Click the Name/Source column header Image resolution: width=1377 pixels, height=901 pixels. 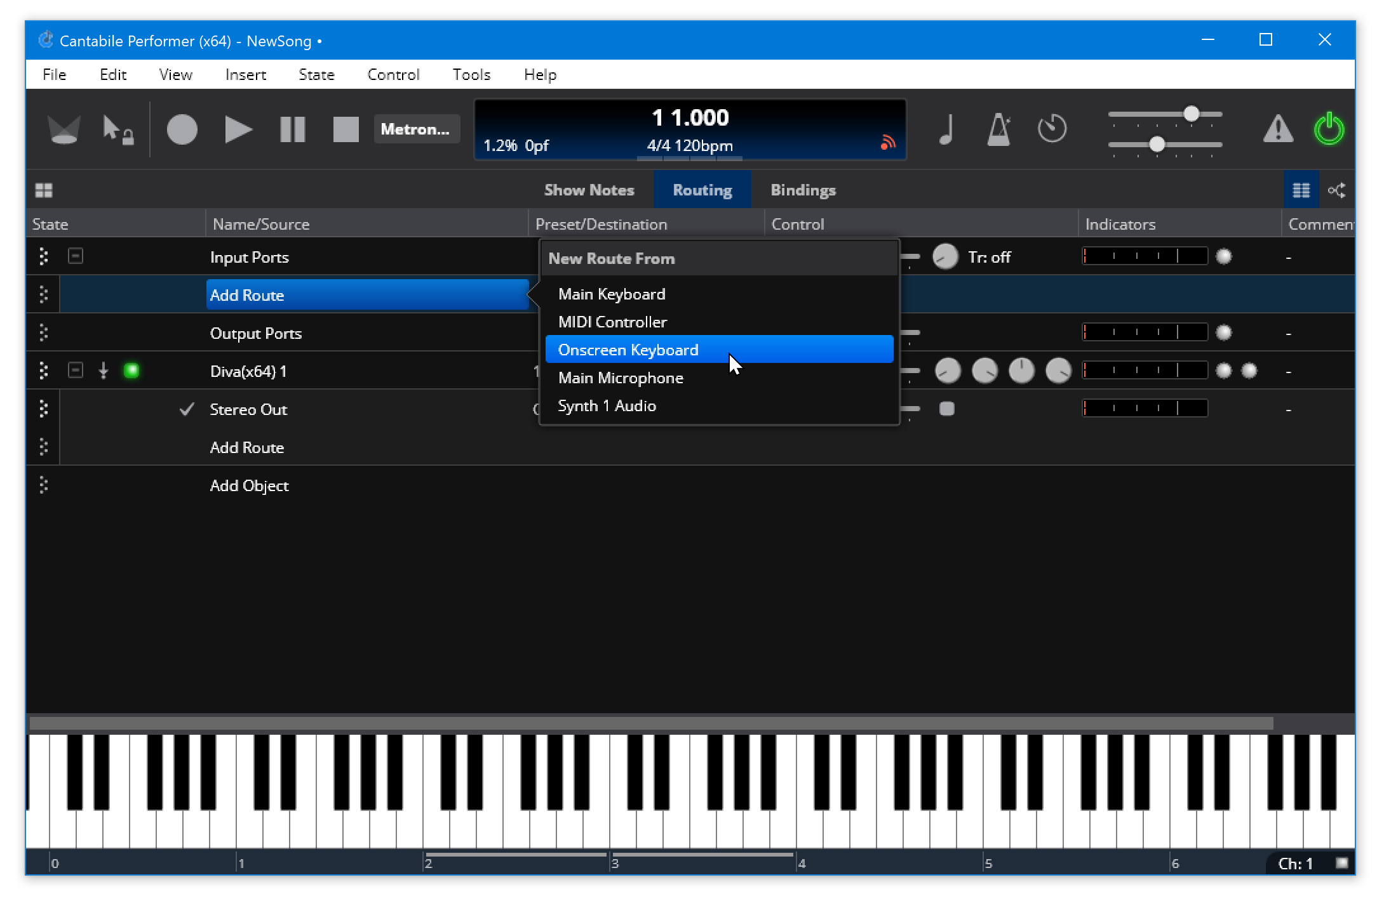pyautogui.click(x=366, y=224)
